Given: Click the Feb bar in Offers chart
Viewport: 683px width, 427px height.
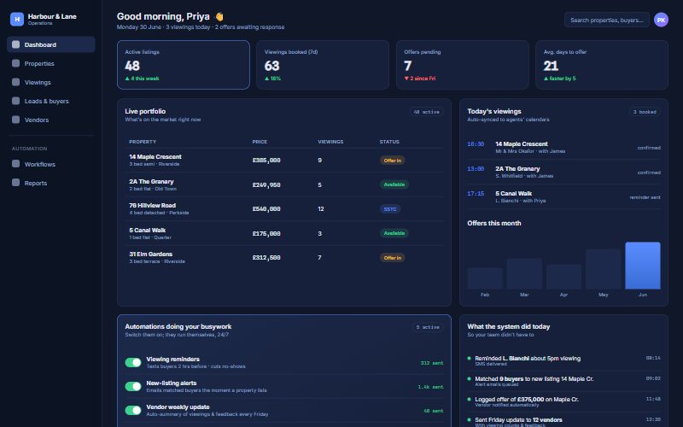Looking at the screenshot, I should pos(485,278).
